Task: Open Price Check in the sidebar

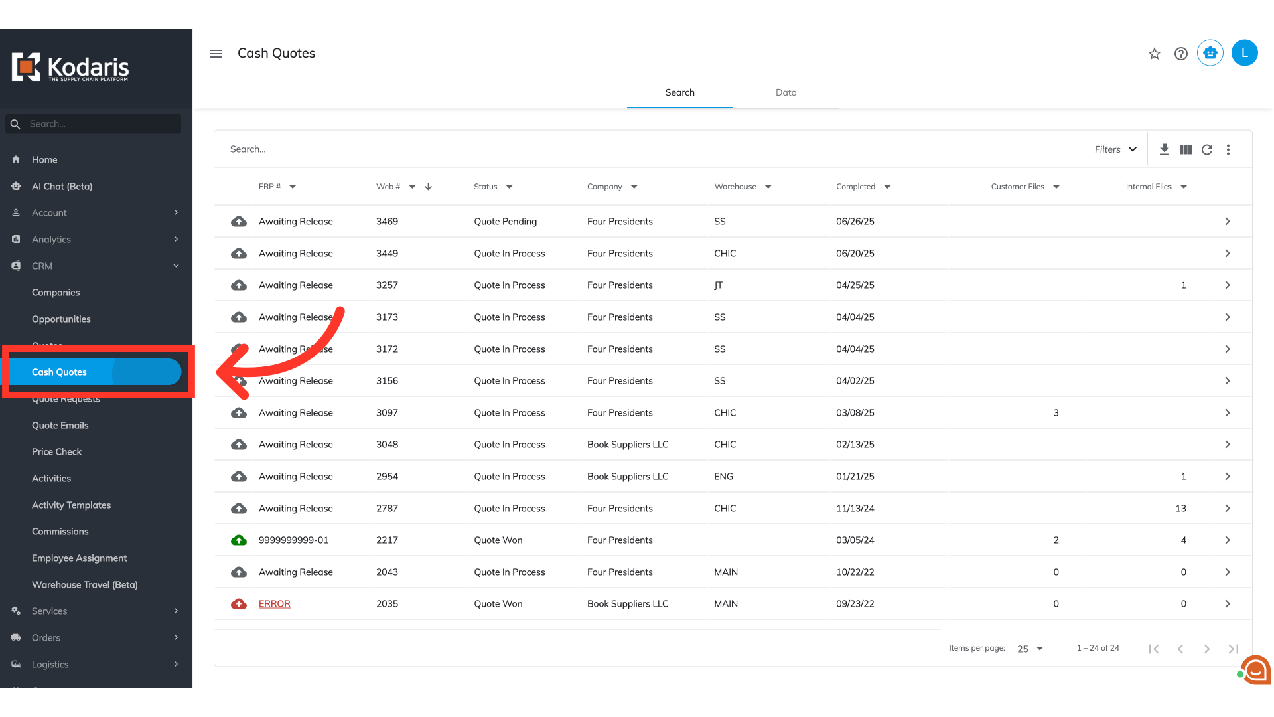Action: tap(56, 451)
